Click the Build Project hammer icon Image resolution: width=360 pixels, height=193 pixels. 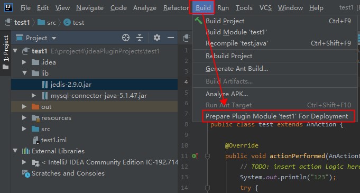click(198, 21)
